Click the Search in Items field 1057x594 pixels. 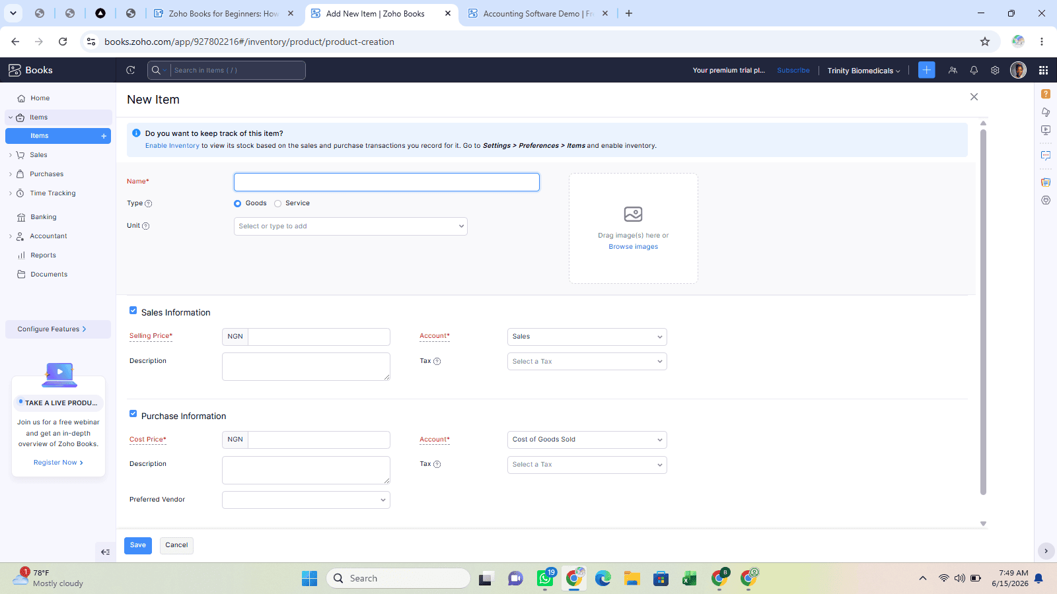point(238,70)
